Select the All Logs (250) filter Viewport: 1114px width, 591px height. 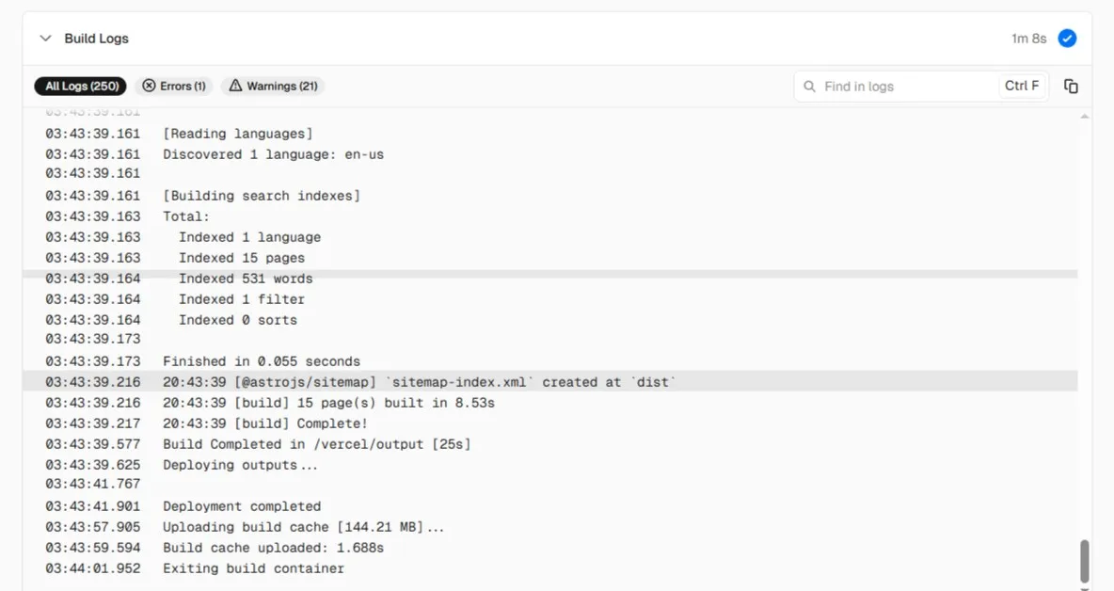click(80, 86)
